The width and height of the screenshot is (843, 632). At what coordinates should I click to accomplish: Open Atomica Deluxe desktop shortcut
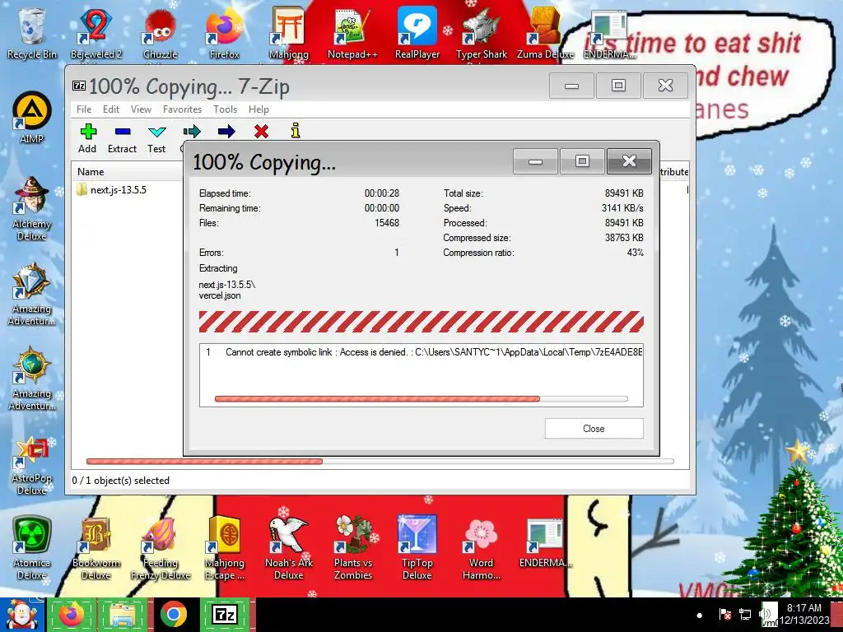tap(31, 548)
